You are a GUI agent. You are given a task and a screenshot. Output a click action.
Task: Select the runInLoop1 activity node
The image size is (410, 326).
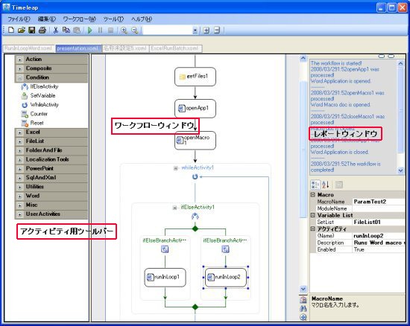pyautogui.click(x=165, y=277)
